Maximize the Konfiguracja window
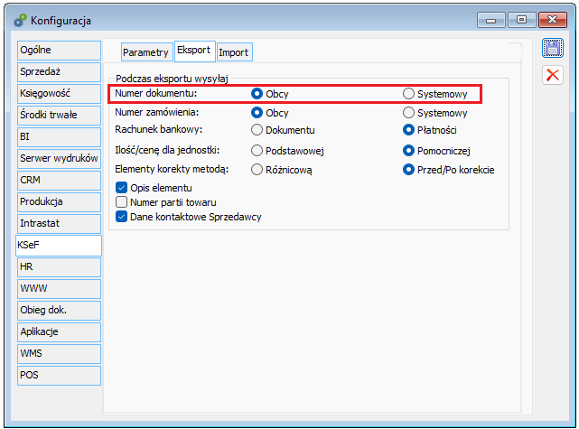 coord(521,19)
